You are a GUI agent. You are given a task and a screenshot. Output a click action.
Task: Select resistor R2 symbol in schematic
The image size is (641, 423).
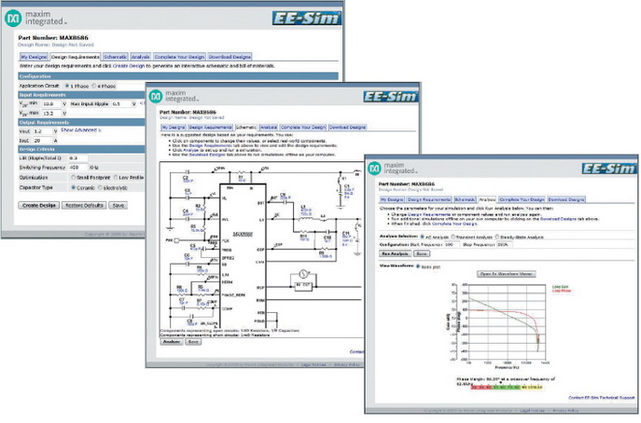pyautogui.click(x=203, y=206)
